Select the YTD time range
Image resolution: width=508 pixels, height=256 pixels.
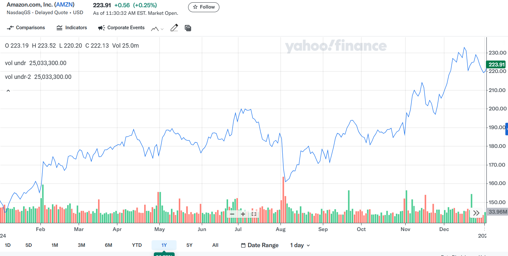coord(137,245)
